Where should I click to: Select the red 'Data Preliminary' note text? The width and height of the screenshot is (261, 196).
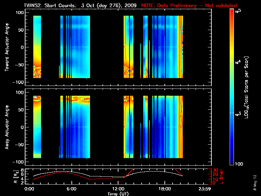(189, 6)
